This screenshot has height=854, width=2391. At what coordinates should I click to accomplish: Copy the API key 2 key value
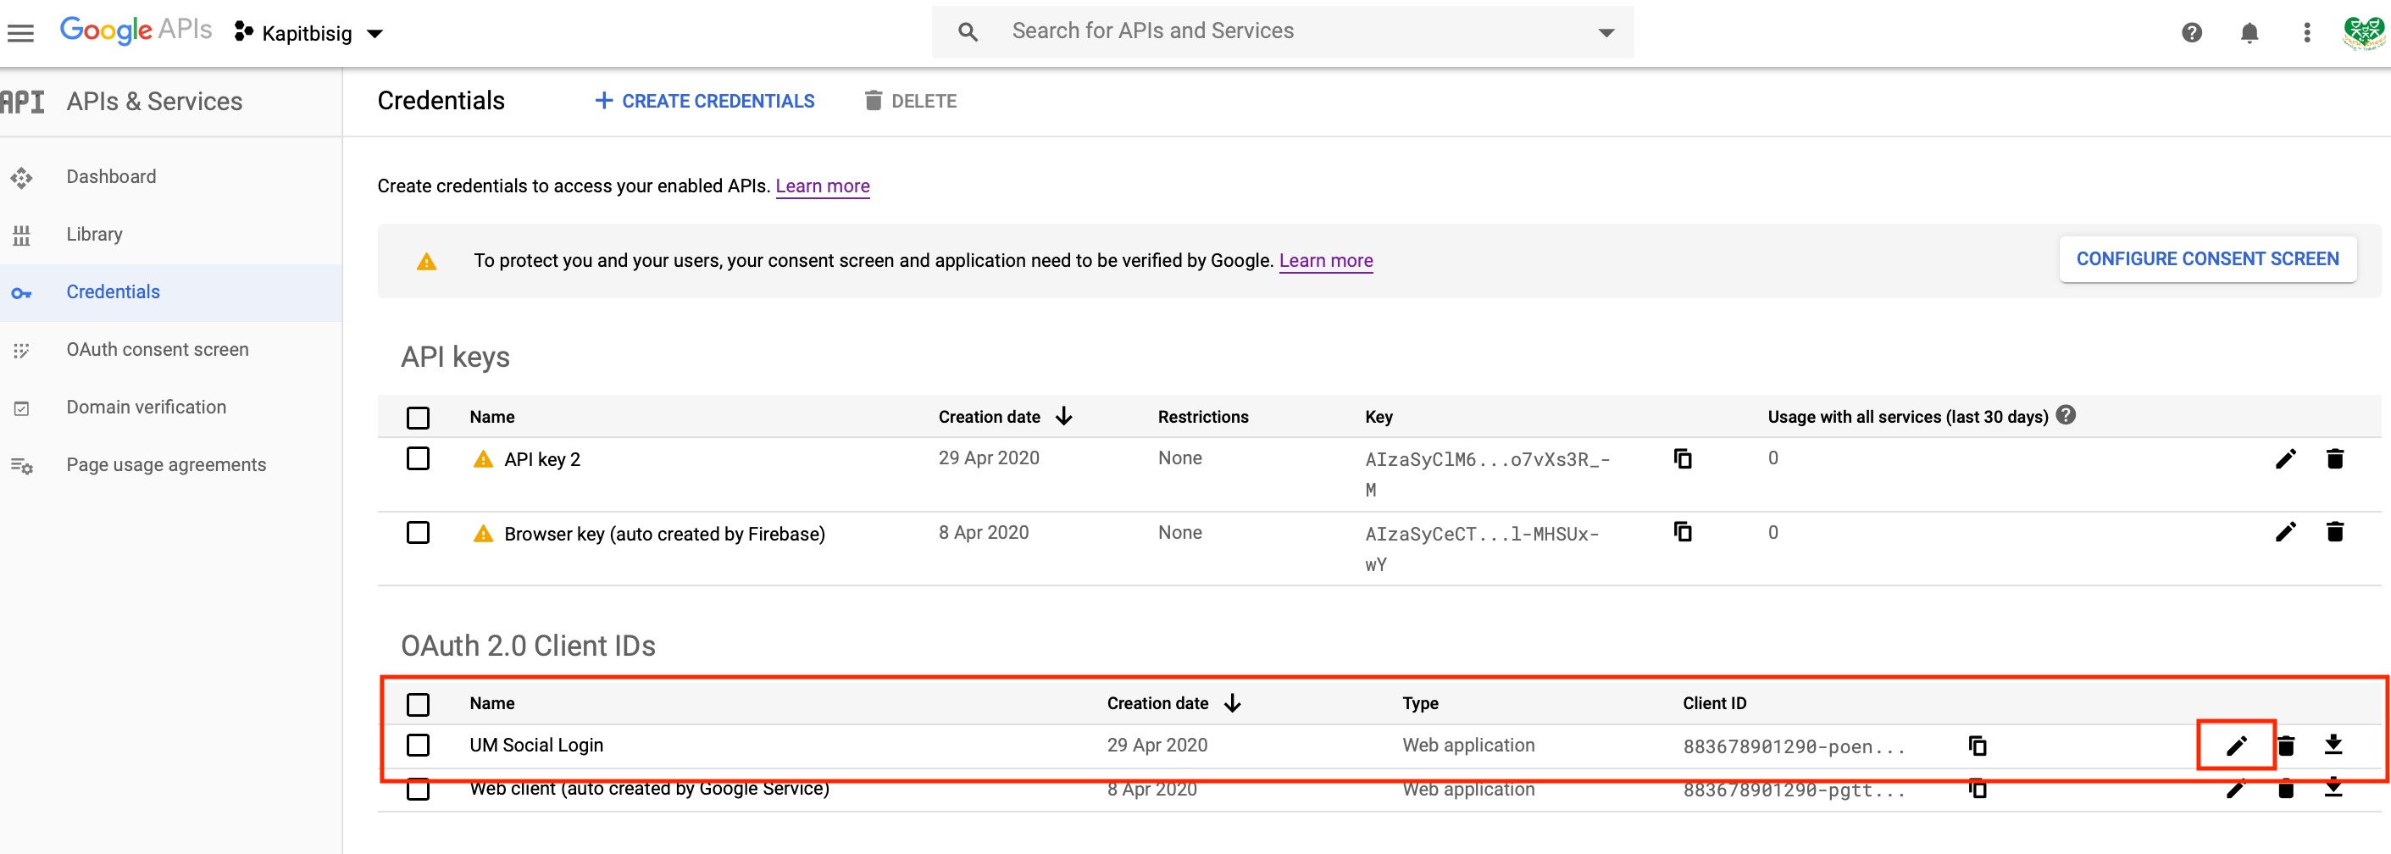coord(1682,458)
